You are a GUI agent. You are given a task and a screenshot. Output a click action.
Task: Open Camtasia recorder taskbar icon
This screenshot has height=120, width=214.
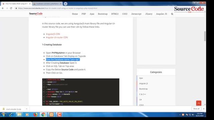pyautogui.click(x=59, y=115)
